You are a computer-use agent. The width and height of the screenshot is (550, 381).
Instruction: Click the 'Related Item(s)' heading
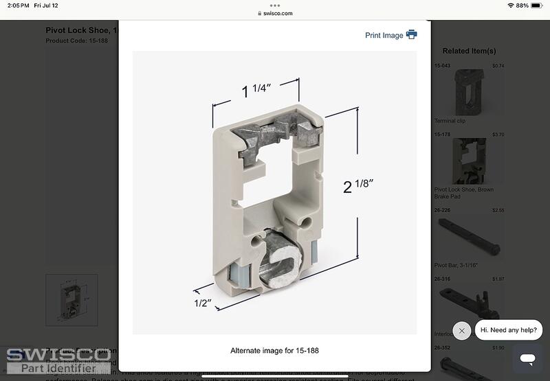[x=469, y=51]
